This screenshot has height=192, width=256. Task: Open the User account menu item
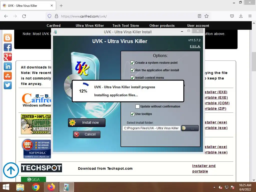[198, 26]
